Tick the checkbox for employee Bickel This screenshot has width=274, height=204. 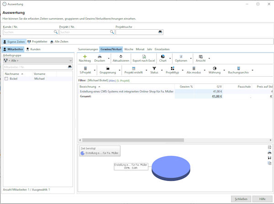pos(6,79)
